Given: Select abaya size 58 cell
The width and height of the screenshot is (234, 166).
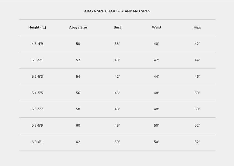Looking at the screenshot, I should tap(78, 109).
